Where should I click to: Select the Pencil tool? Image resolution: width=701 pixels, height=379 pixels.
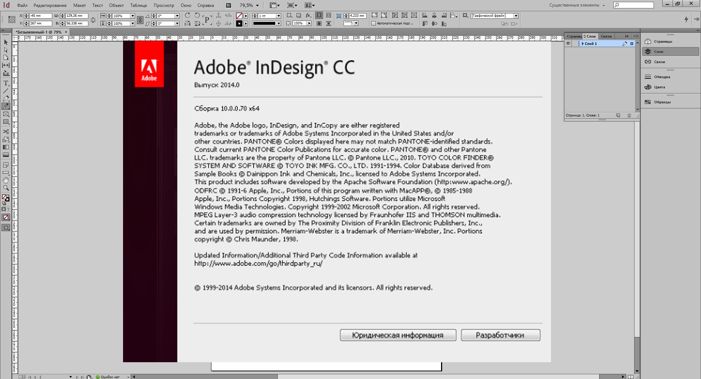pos(6,106)
